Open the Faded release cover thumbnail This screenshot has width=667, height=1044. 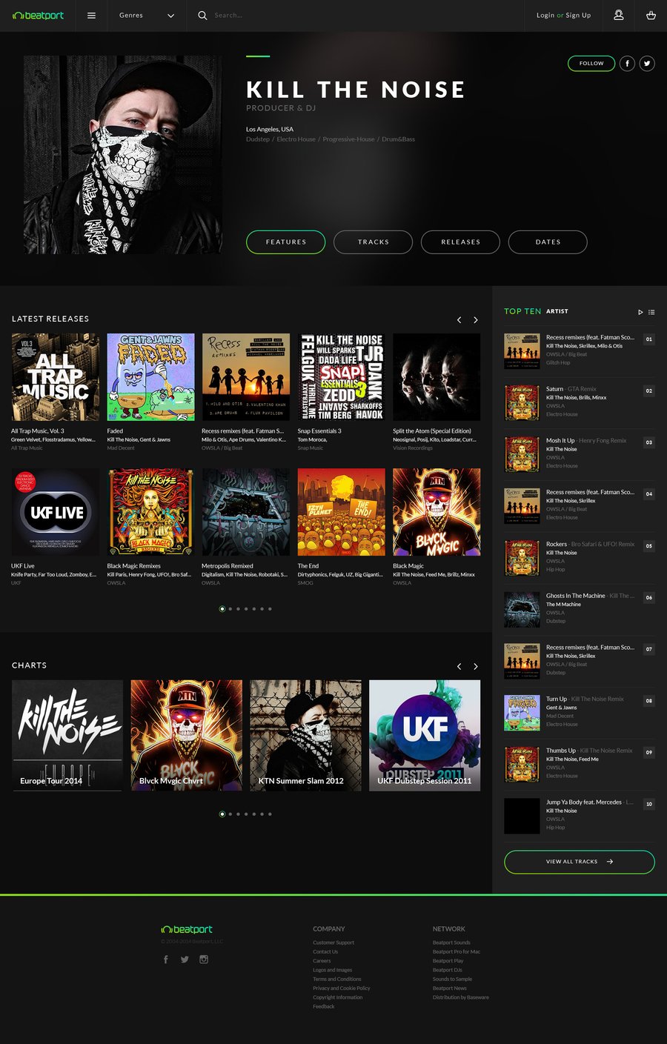tap(150, 377)
